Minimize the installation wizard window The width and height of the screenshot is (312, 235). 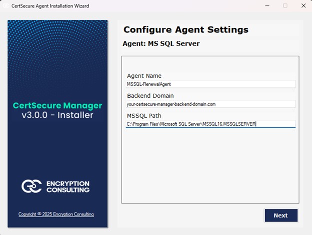267,6
